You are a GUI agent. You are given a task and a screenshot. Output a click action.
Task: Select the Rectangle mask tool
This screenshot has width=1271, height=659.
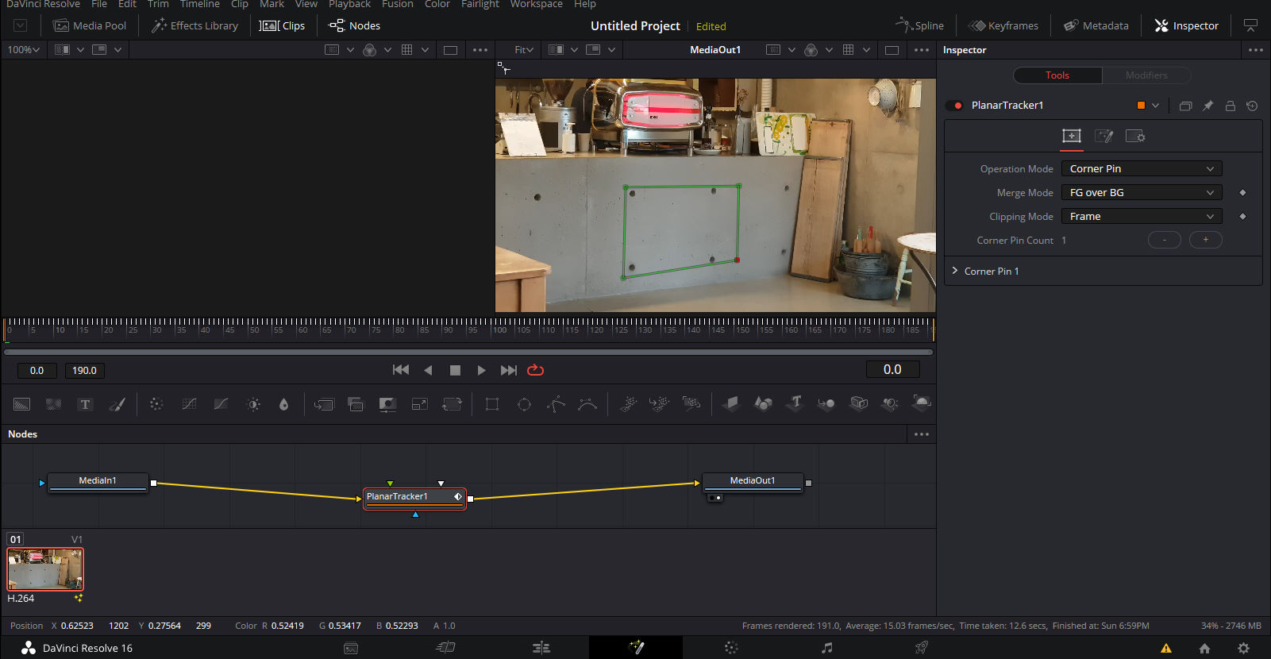click(x=492, y=404)
